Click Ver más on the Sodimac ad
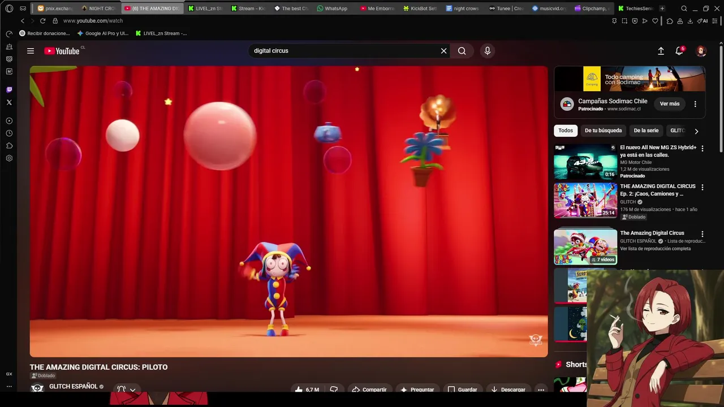The width and height of the screenshot is (724, 407). coord(670,104)
